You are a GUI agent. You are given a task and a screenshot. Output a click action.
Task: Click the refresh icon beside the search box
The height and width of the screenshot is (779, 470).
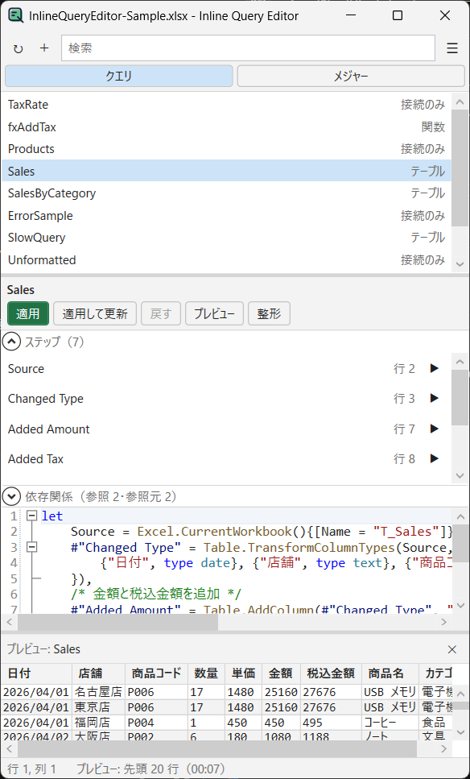pyautogui.click(x=19, y=48)
